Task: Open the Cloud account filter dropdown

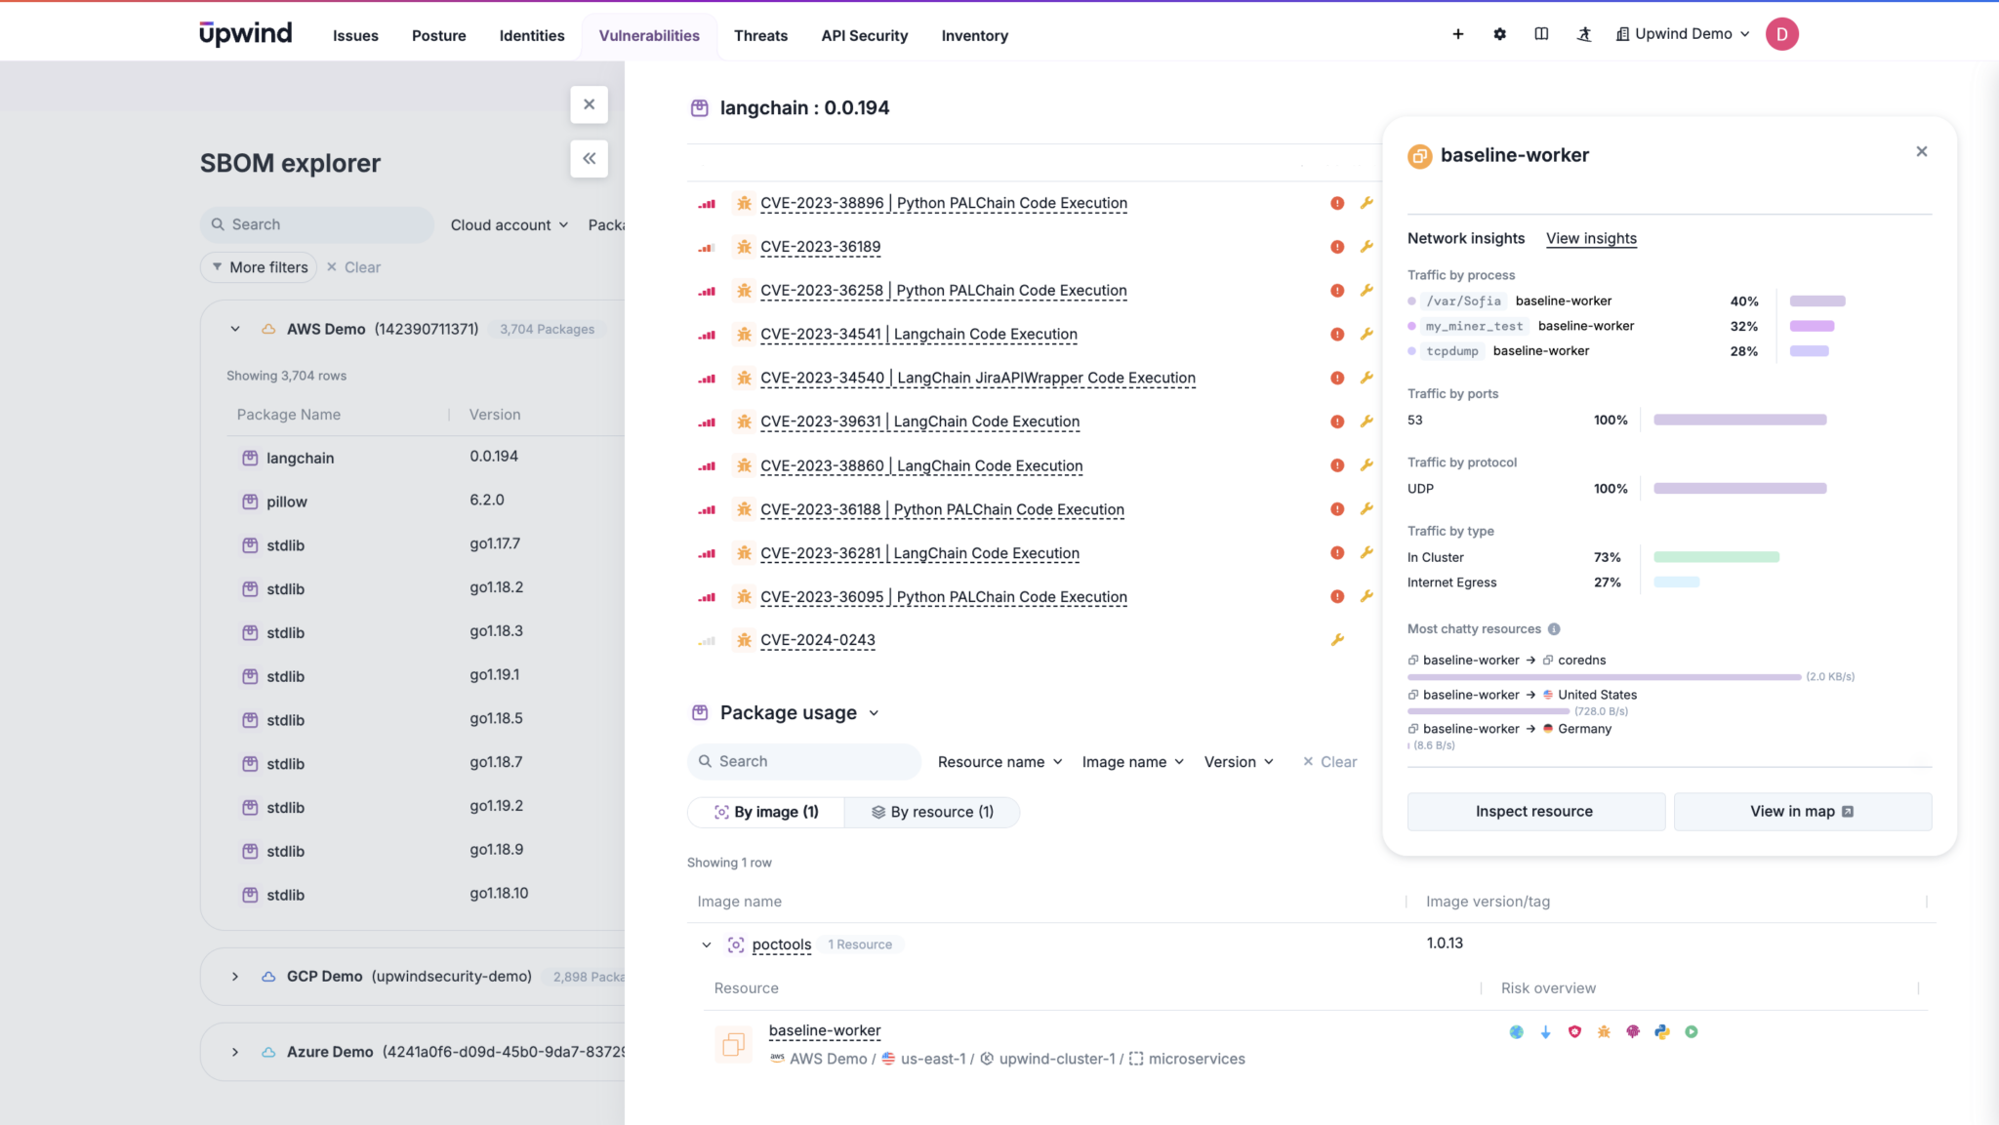Action: click(509, 224)
